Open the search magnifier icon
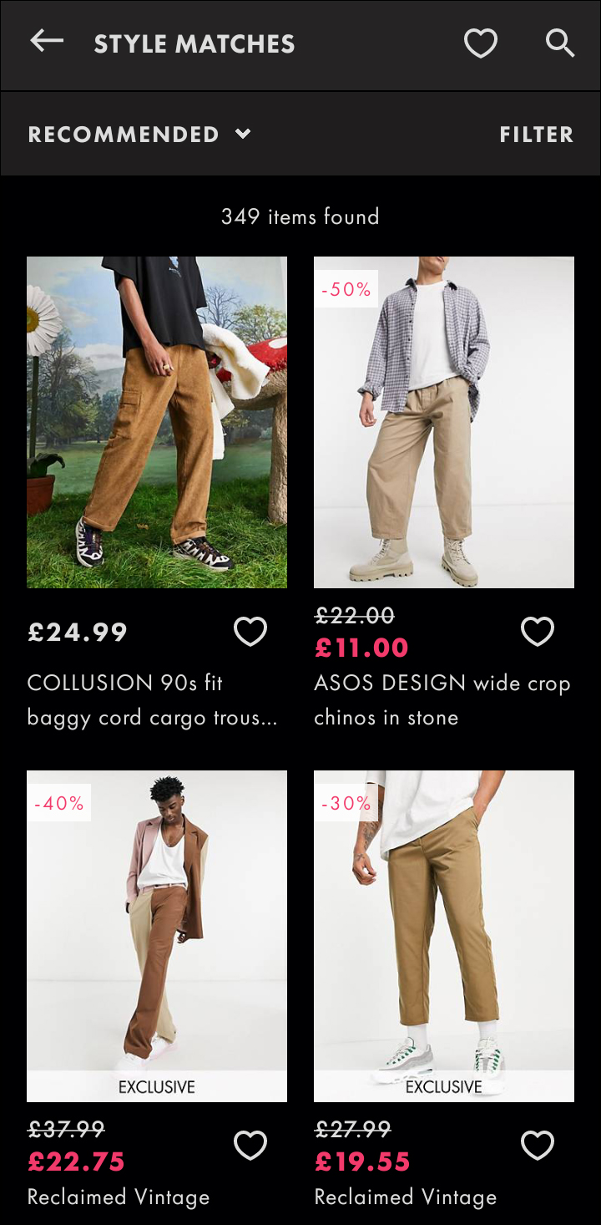The height and width of the screenshot is (1225, 601). [560, 43]
